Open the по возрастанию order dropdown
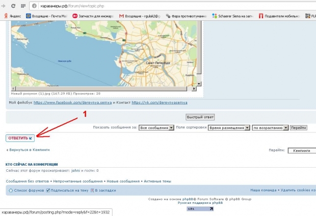 [x=270, y=128]
